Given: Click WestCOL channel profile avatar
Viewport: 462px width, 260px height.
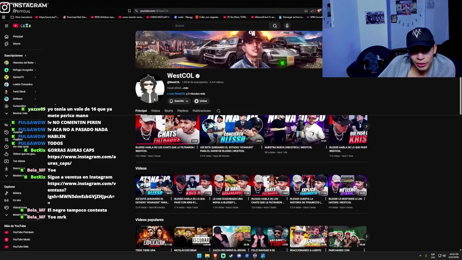Looking at the screenshot, I should pos(150,89).
